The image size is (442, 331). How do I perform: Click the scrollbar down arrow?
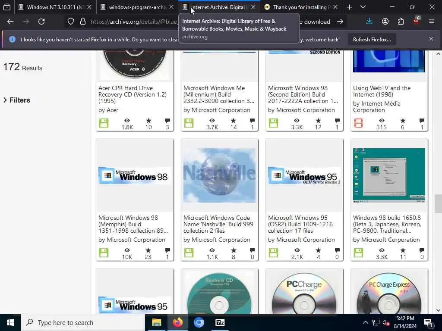(438, 310)
